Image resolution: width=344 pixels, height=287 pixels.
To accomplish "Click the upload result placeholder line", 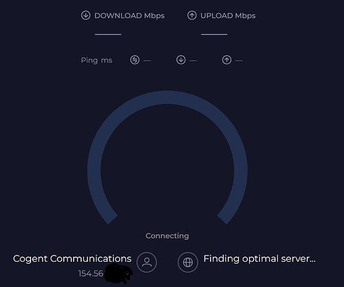I will coord(214,34).
